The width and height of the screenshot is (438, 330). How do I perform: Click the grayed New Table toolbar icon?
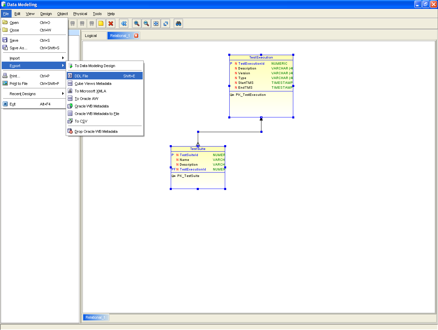[x=73, y=23]
